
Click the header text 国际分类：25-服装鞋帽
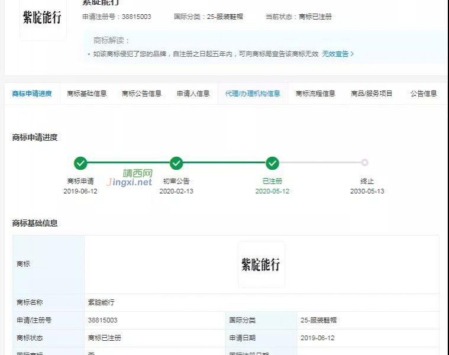pyautogui.click(x=208, y=17)
